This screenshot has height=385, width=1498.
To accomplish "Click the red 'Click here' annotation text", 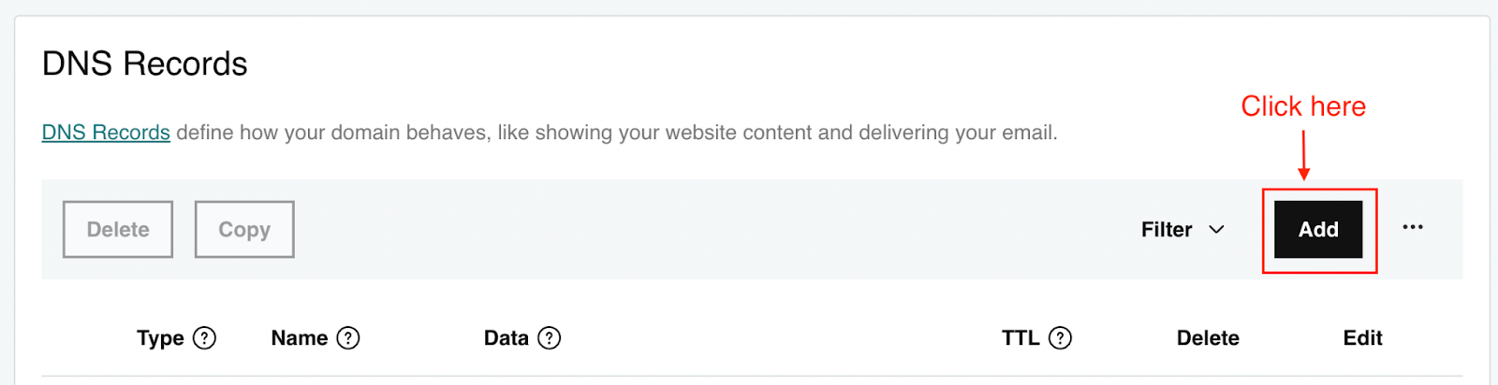I will [1303, 107].
